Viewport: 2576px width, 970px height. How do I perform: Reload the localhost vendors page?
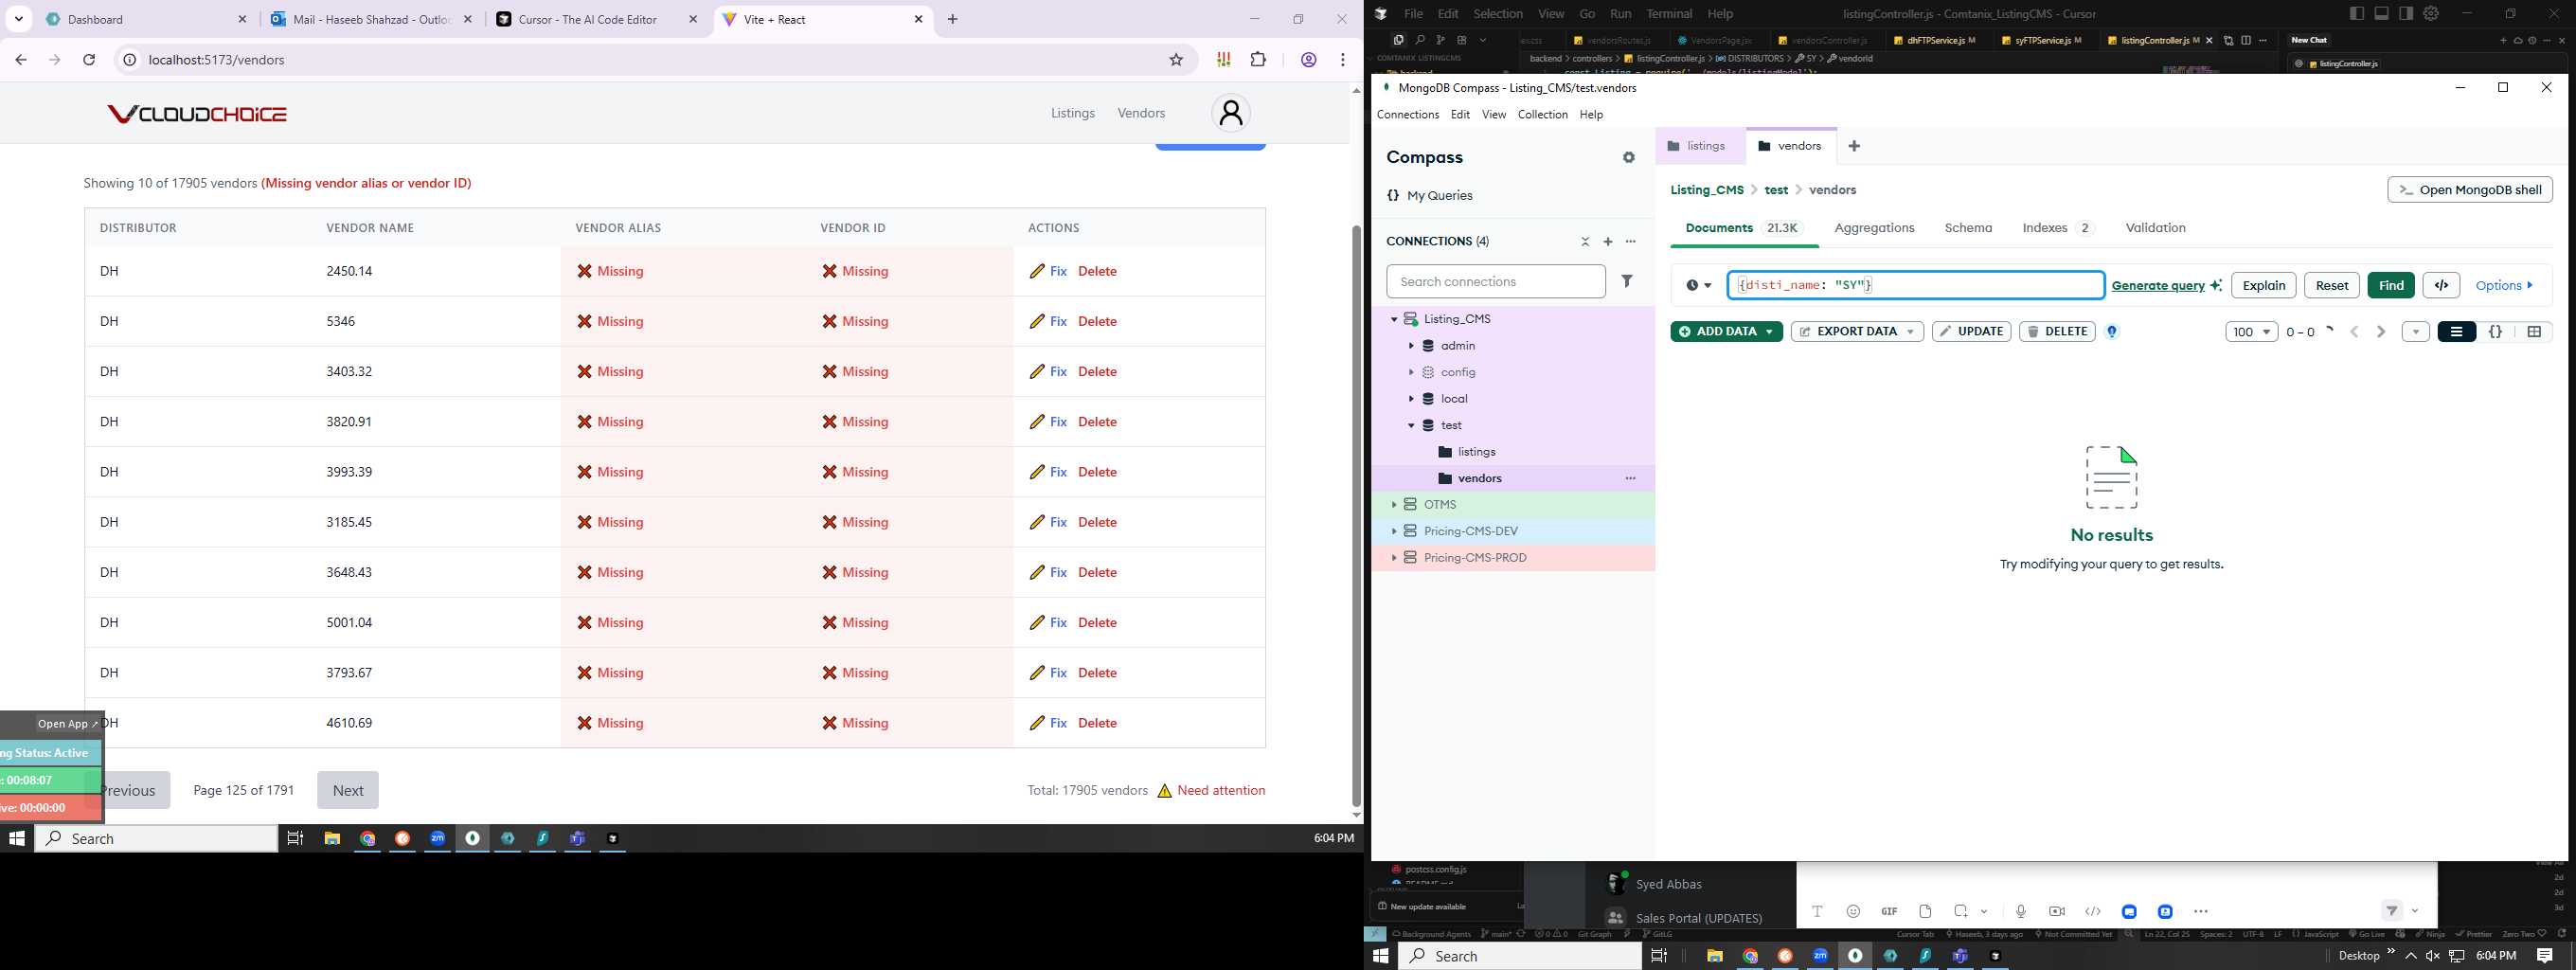tap(89, 60)
